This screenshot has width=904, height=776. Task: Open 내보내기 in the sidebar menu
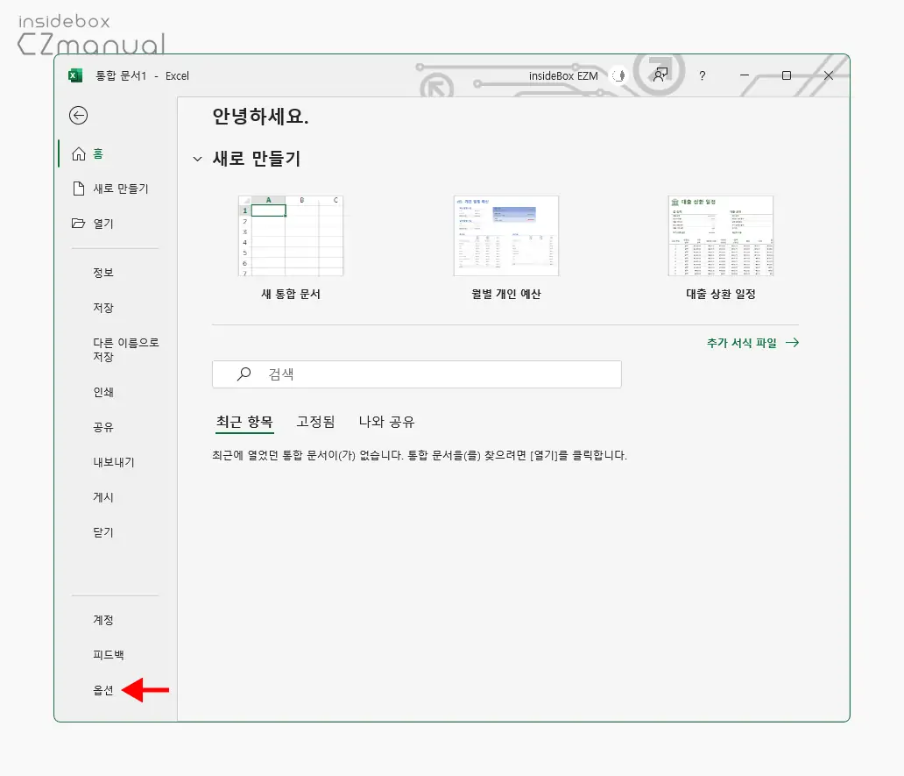pyautogui.click(x=114, y=462)
